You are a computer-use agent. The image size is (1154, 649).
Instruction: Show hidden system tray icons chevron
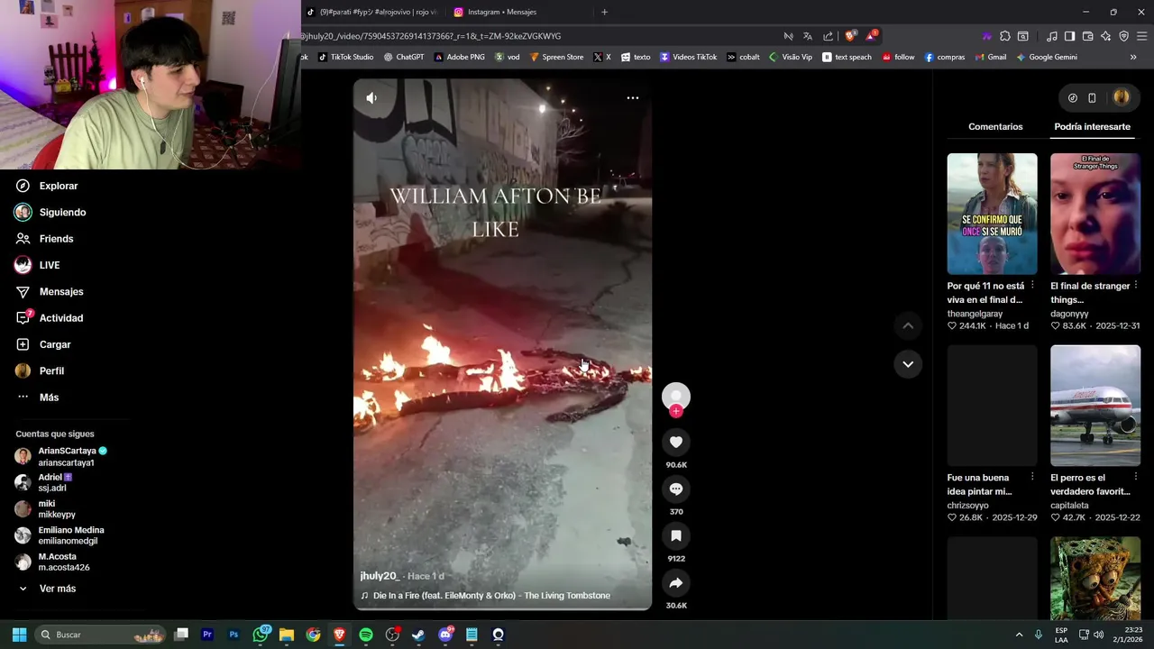1020,635
